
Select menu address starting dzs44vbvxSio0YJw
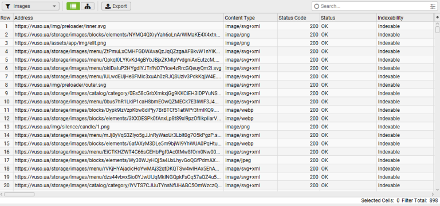119,177
